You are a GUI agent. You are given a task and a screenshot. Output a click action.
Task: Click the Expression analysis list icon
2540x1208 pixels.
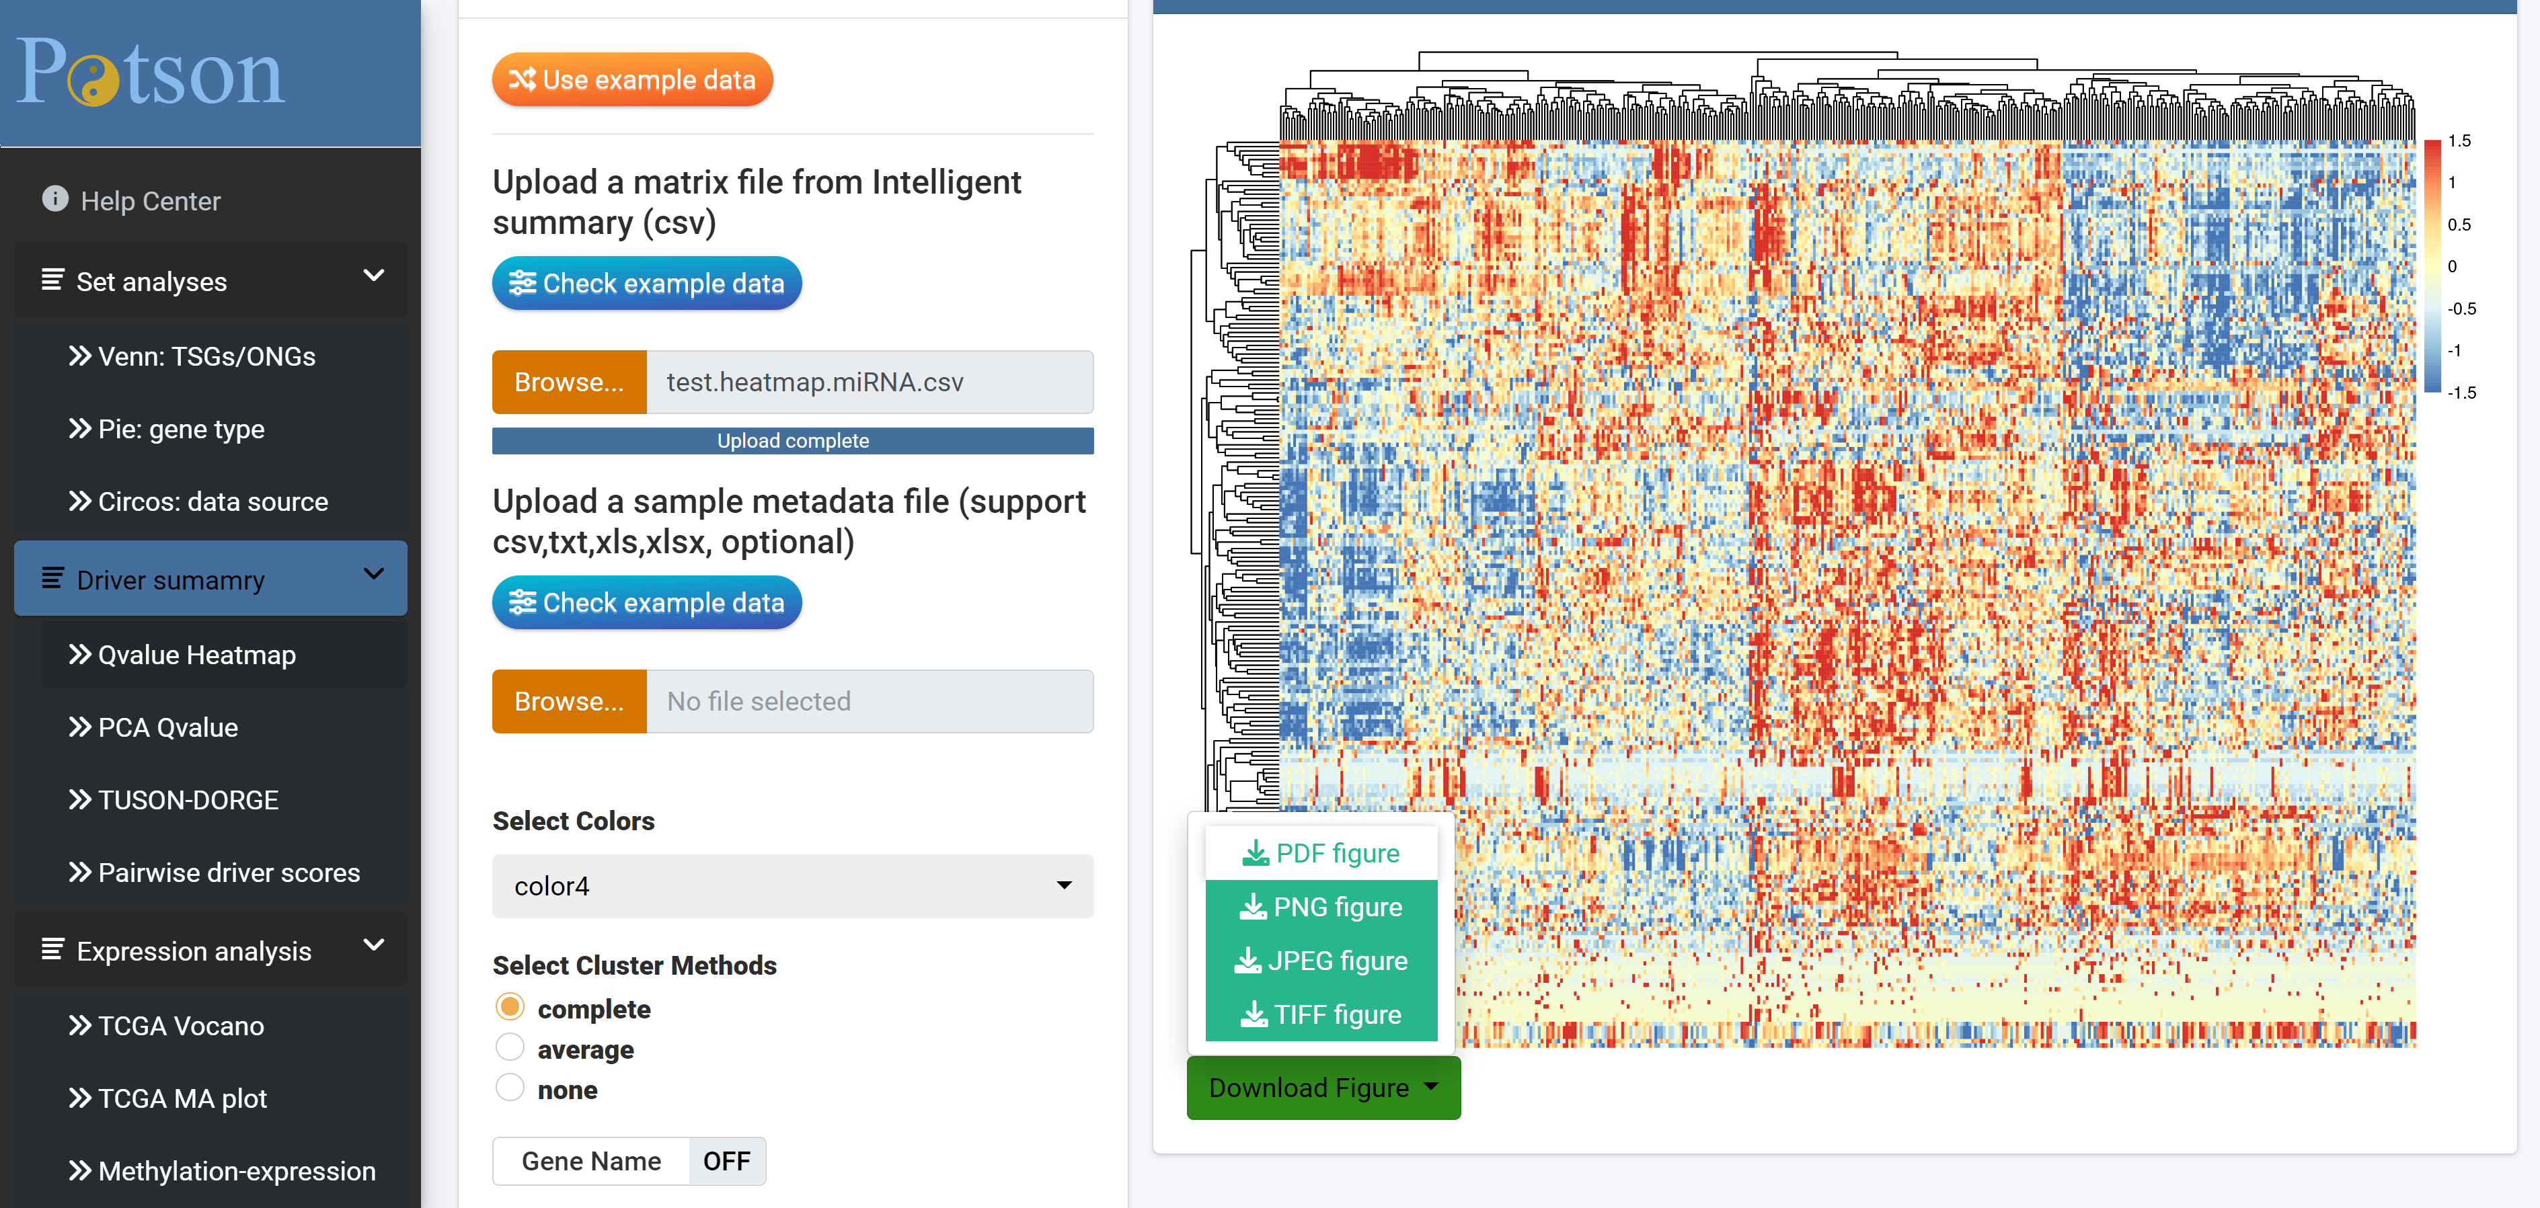pos(52,950)
